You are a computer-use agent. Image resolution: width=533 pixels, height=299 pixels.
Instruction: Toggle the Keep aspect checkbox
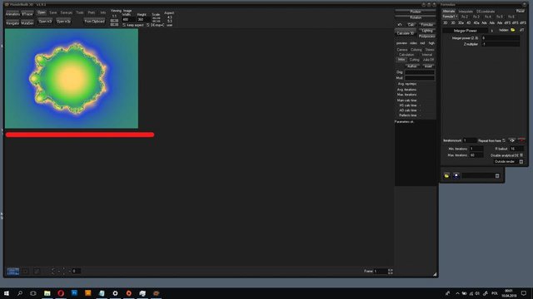coord(124,25)
